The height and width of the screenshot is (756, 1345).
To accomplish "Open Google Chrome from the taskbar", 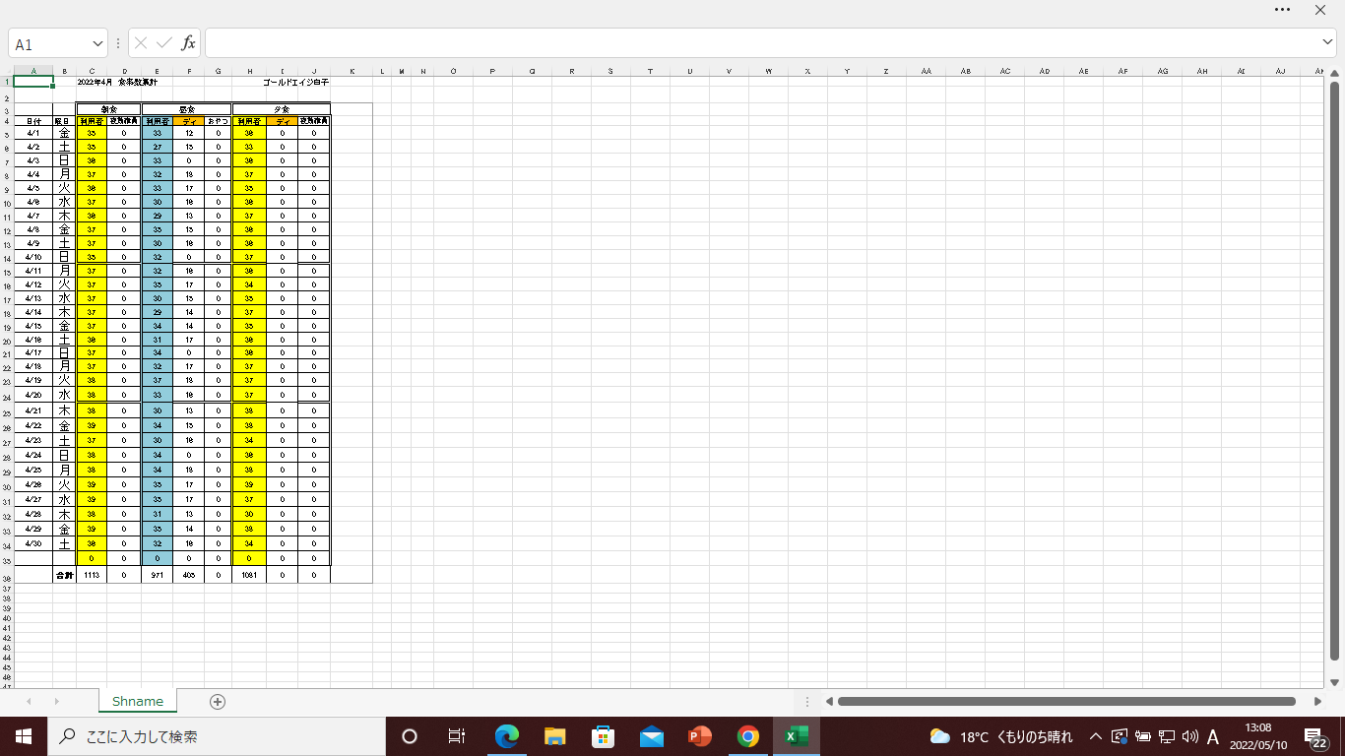I will click(x=748, y=736).
